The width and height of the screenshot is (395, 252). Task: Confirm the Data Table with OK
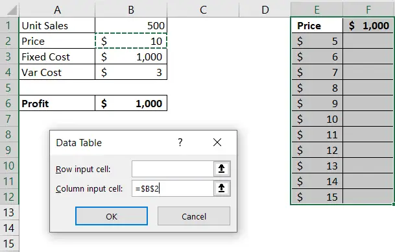pos(112,216)
